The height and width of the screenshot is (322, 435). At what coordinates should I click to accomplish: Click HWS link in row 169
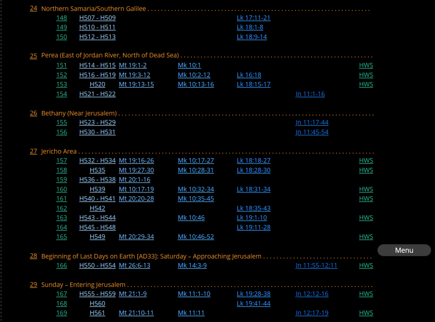click(366, 313)
